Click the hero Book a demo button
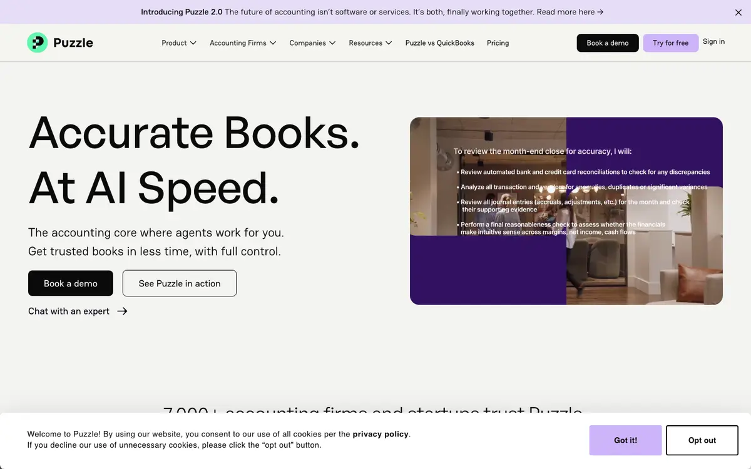751x469 pixels. 71,283
